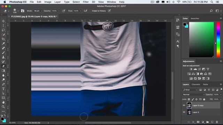Screen dimensions: 223x125
Task: Hide Layer 0 visibility eye
Action: coord(184,112)
